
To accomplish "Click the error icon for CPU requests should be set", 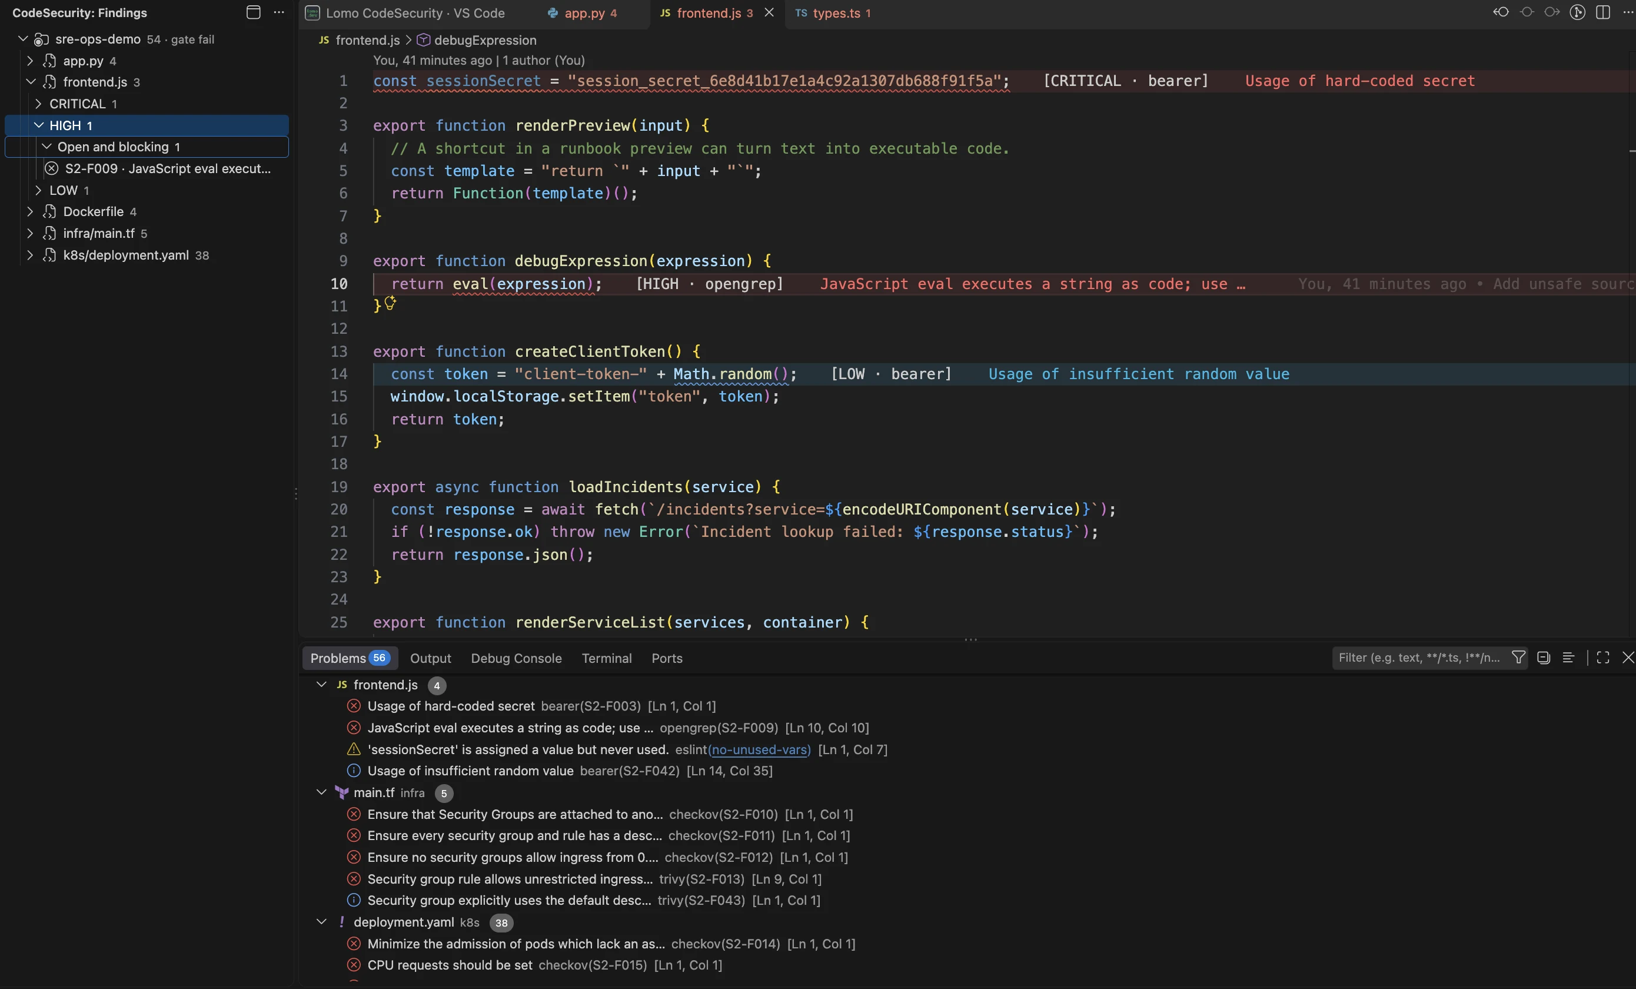I will point(354,964).
